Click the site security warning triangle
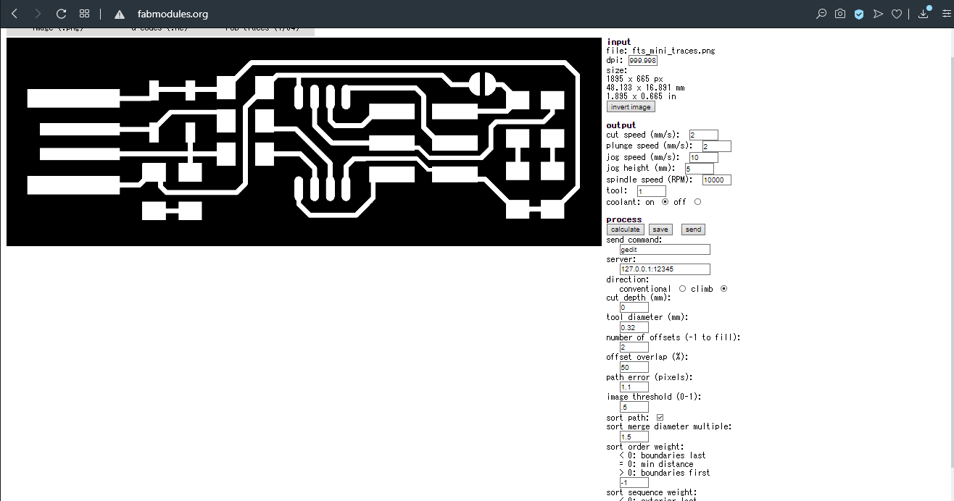The height and width of the screenshot is (501, 954). click(120, 14)
